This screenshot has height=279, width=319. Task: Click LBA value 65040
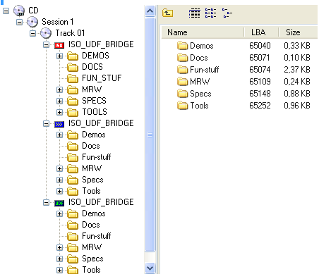260,46
